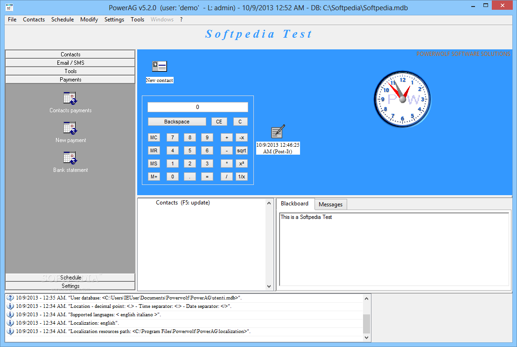Click the calculator MC button
The width and height of the screenshot is (517, 347).
click(x=154, y=137)
